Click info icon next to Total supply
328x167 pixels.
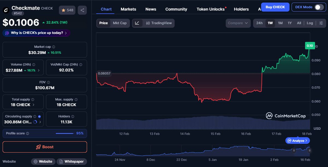coord(33,100)
